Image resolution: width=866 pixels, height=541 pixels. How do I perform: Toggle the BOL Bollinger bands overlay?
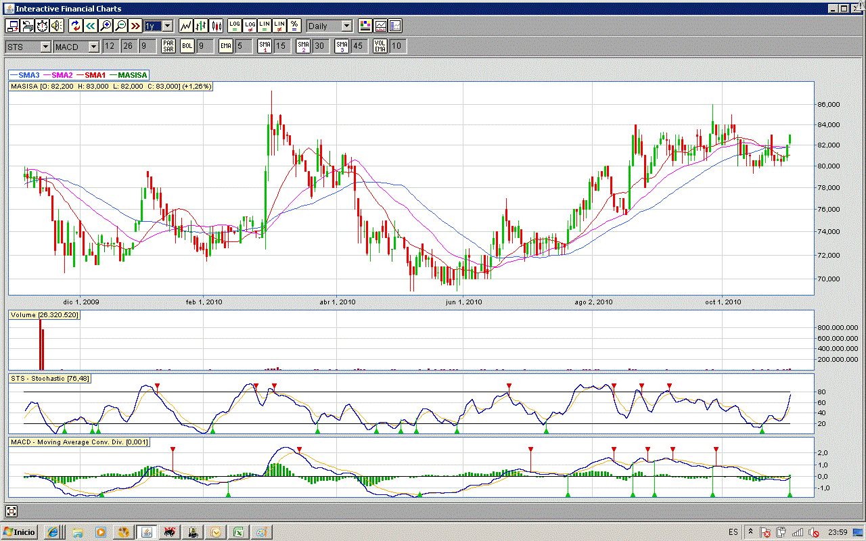click(x=187, y=46)
